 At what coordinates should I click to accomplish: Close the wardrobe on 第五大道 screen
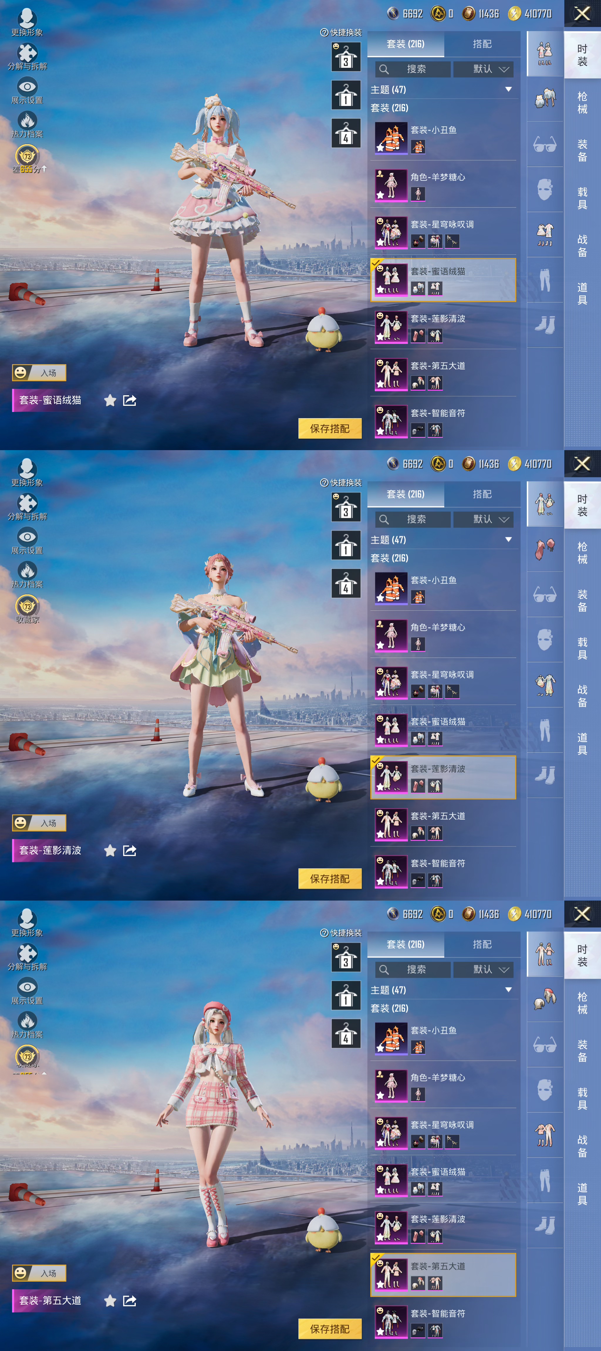(x=582, y=914)
